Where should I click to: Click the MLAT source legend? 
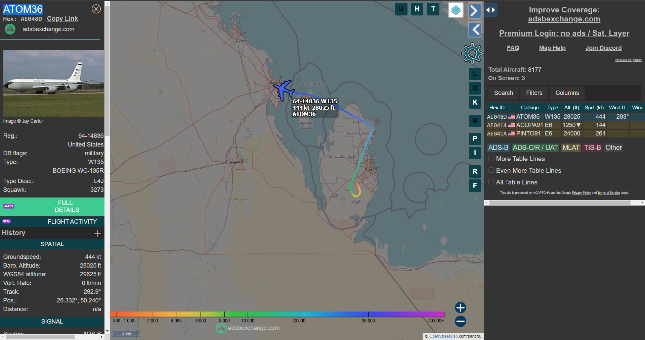(571, 148)
